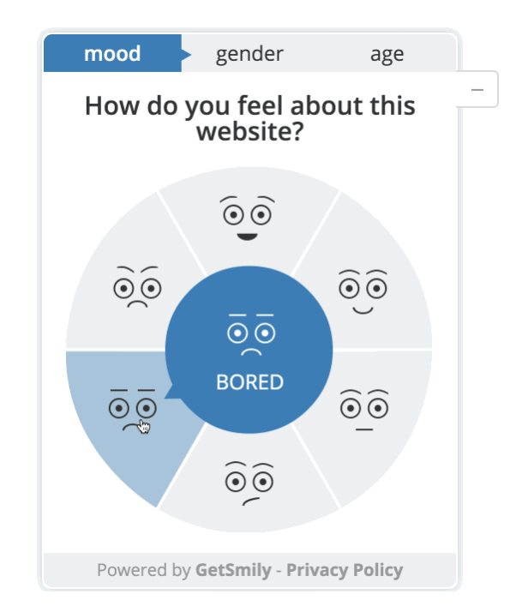The height and width of the screenshot is (612, 528).
Task: Pick the neutral straight-mouth face
Action: pos(364,410)
